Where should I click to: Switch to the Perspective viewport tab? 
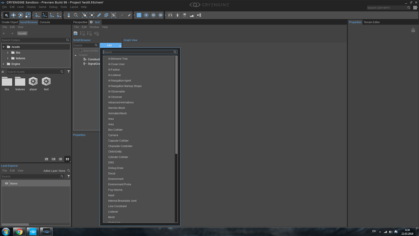pos(80,22)
